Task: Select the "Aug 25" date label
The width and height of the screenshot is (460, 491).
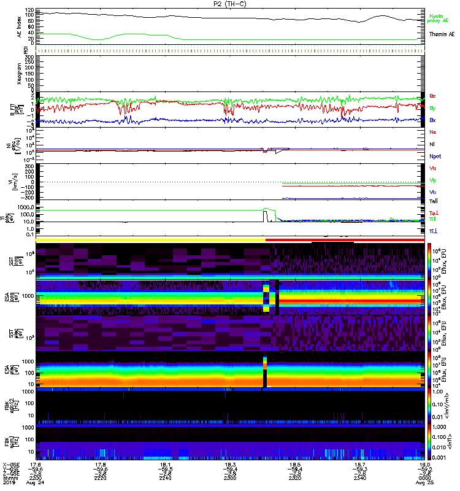Action: [424, 483]
